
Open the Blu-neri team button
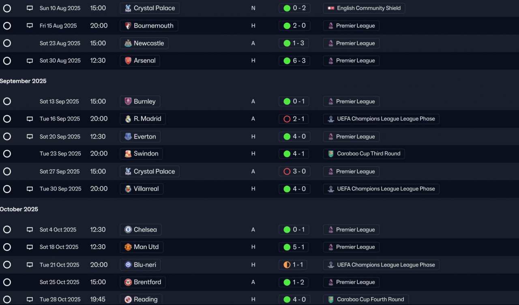coord(140,265)
